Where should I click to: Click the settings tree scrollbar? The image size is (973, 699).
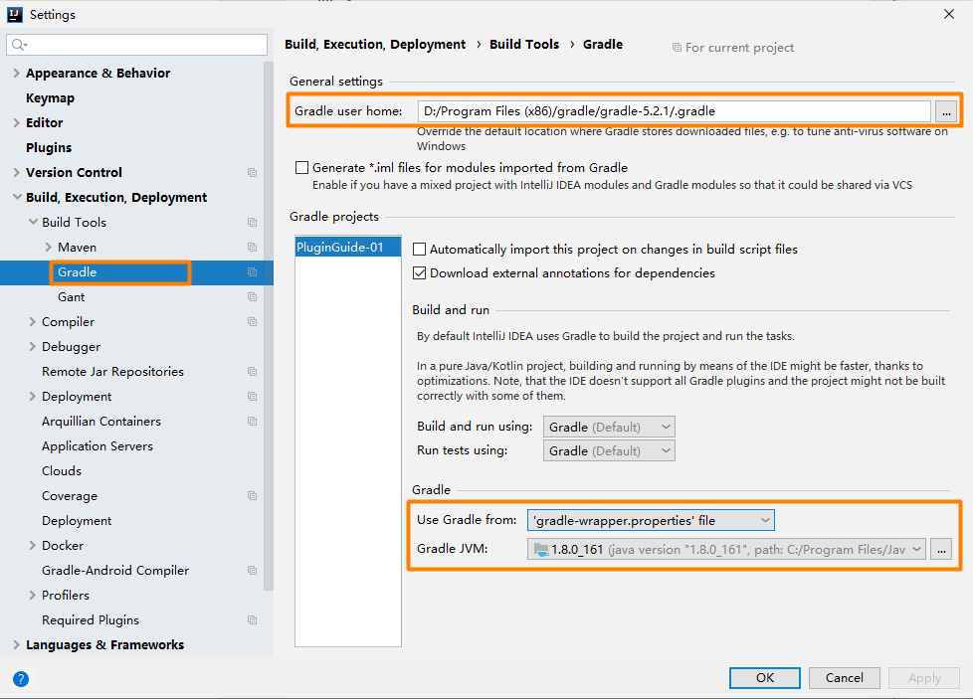(268, 325)
